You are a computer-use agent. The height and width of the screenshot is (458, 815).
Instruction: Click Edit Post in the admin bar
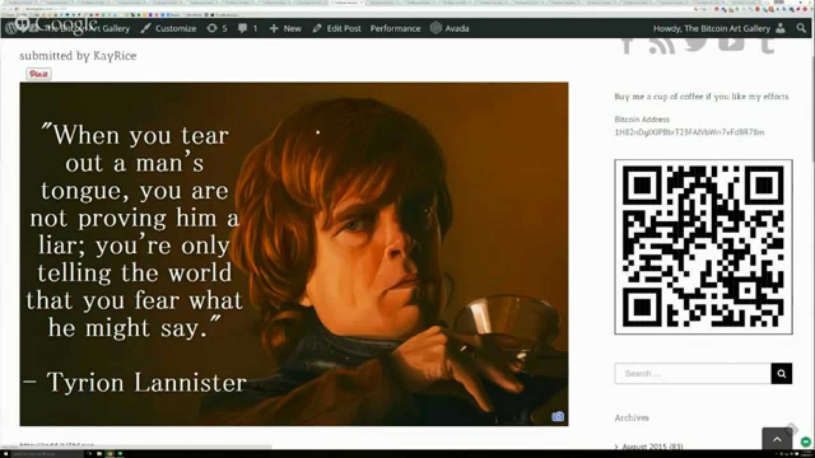coord(337,28)
